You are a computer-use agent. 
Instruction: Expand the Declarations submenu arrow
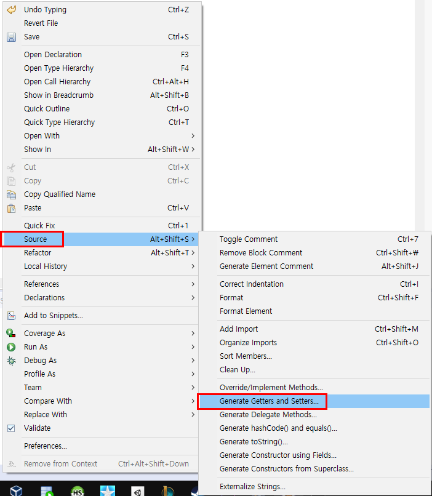pyautogui.click(x=193, y=298)
